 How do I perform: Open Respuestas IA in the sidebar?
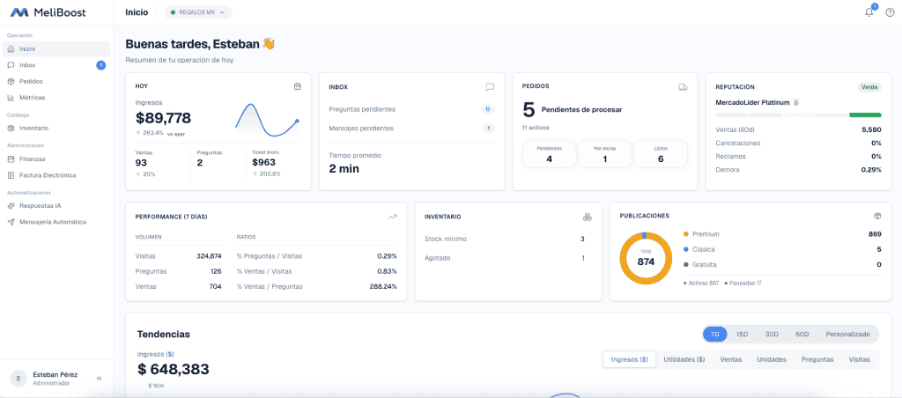(56, 205)
